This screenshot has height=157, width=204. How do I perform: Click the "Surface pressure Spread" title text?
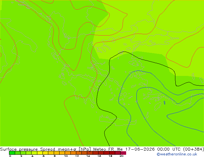pos(27,149)
